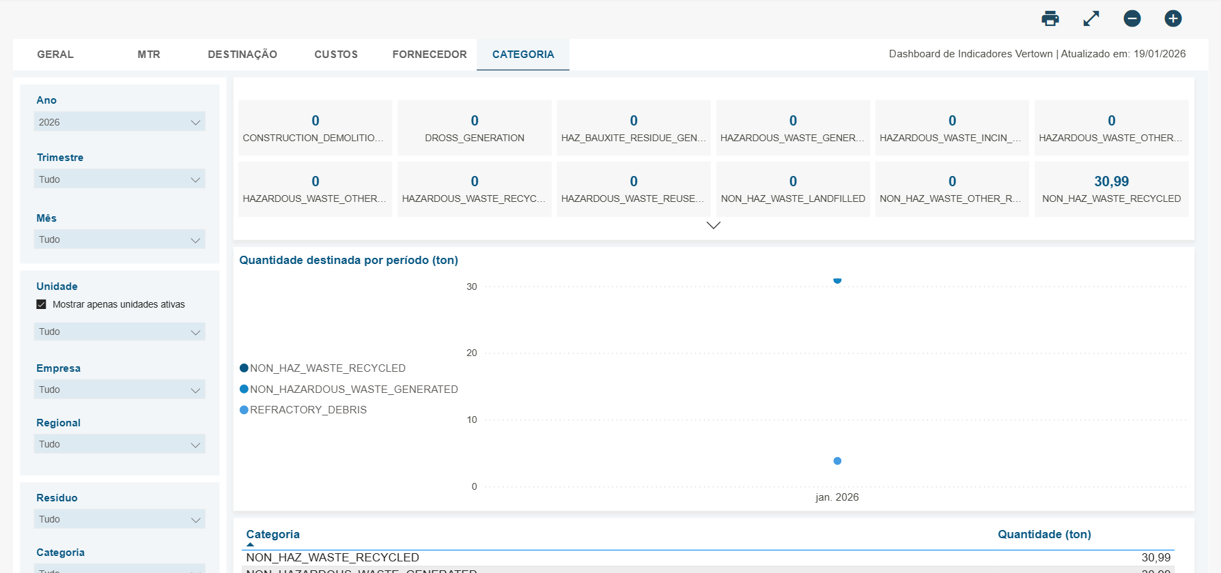Select the CUSTOS tab
The image size is (1221, 573).
coord(336,55)
